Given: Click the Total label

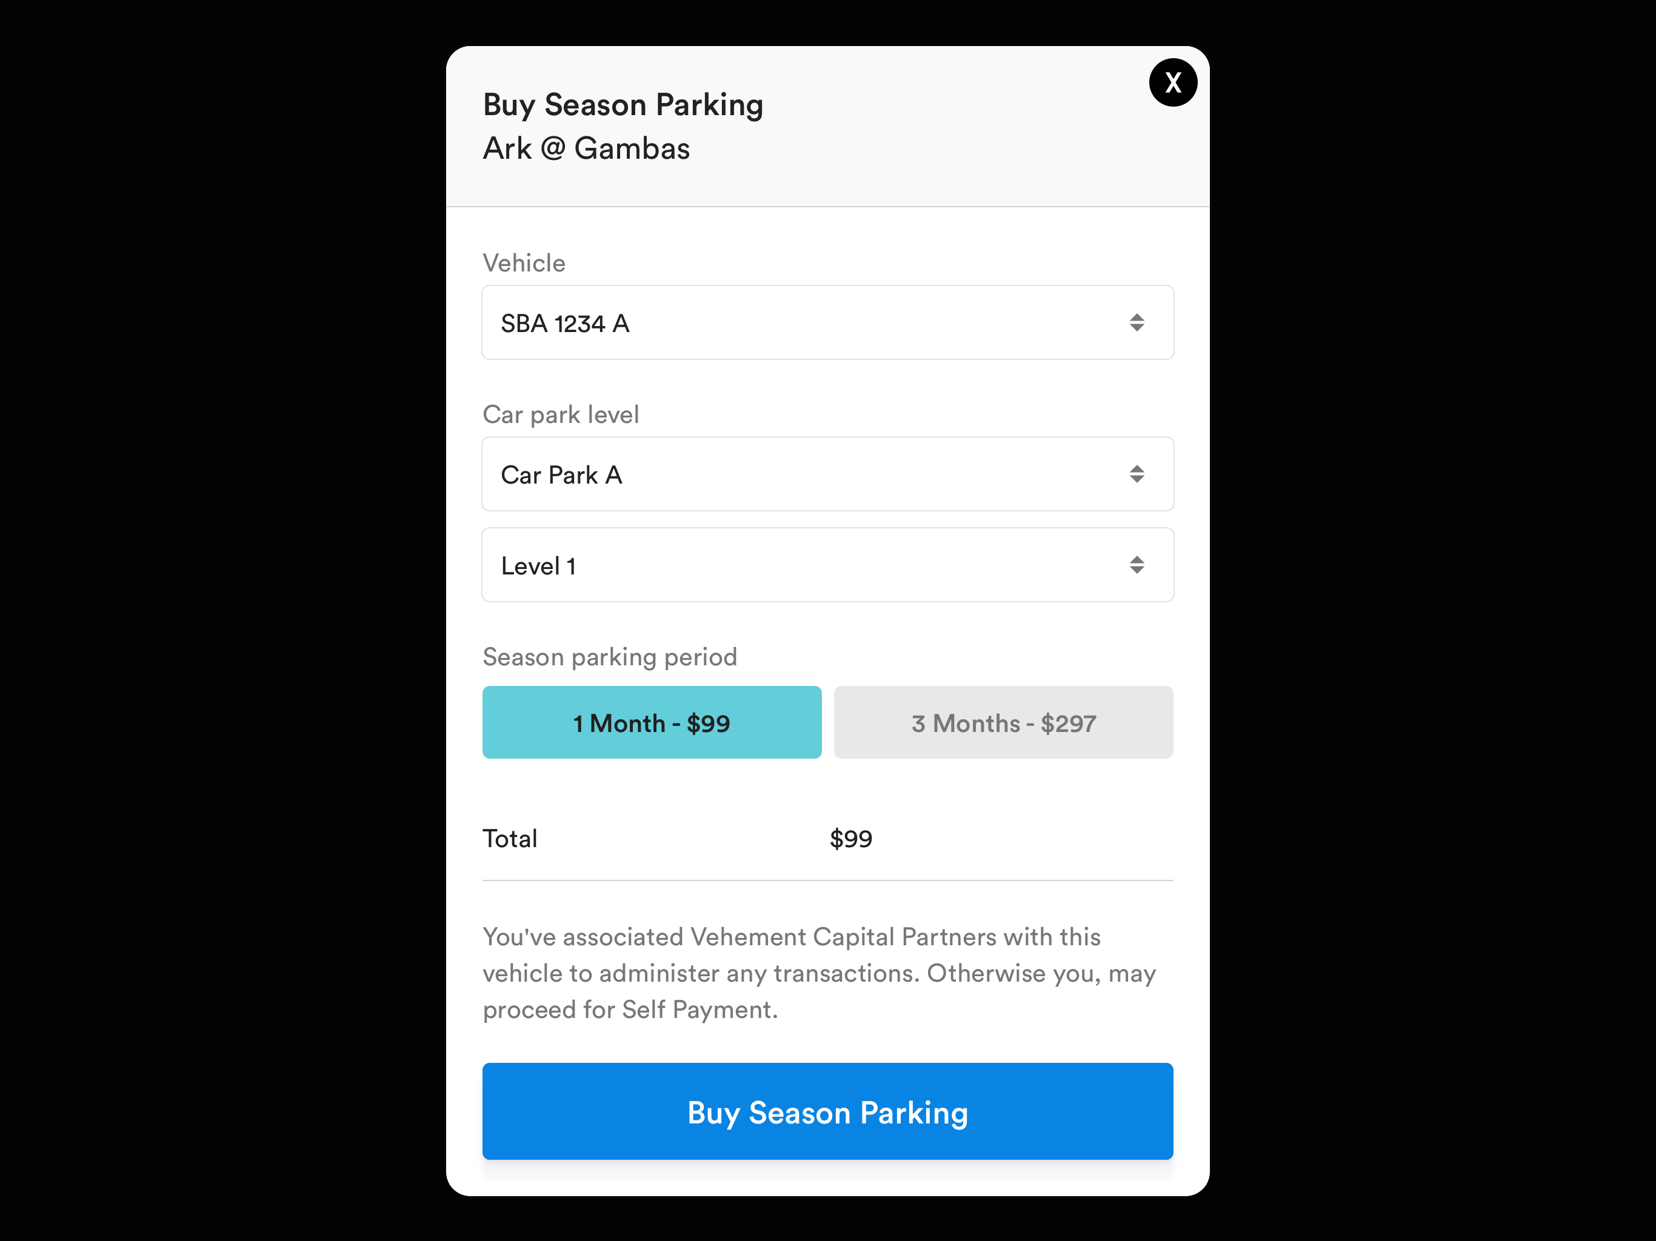Looking at the screenshot, I should [510, 838].
